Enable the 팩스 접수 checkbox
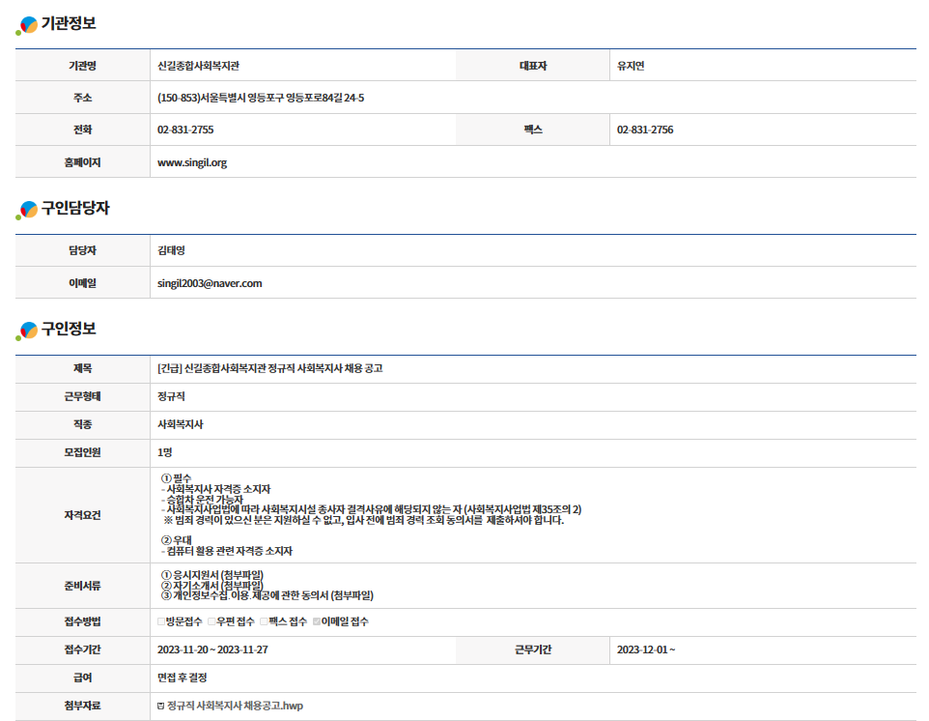This screenshot has width=929, height=721. point(264,621)
